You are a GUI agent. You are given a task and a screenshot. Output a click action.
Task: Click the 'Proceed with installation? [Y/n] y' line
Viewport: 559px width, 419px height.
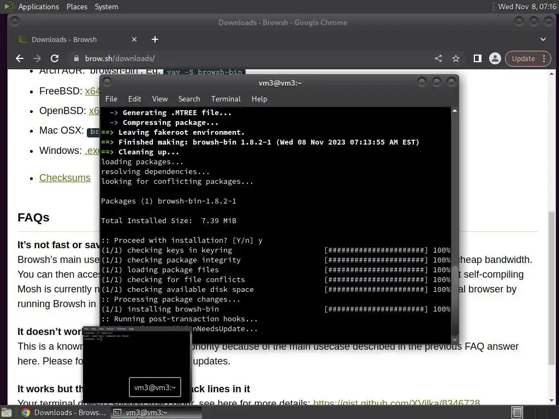coord(182,240)
